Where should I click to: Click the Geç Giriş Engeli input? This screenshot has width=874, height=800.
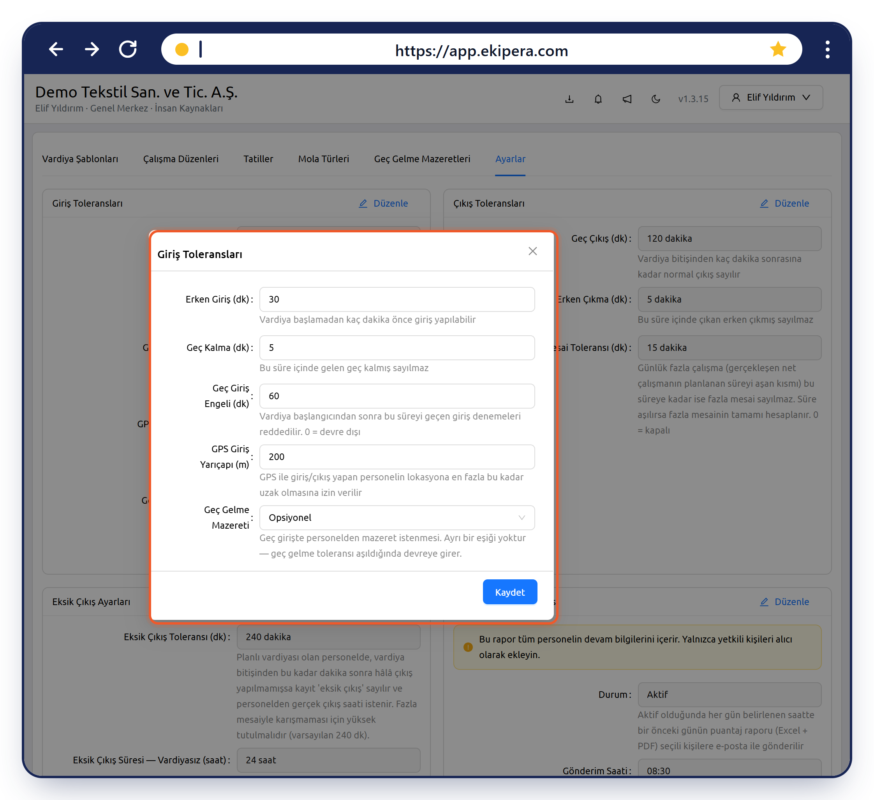396,396
